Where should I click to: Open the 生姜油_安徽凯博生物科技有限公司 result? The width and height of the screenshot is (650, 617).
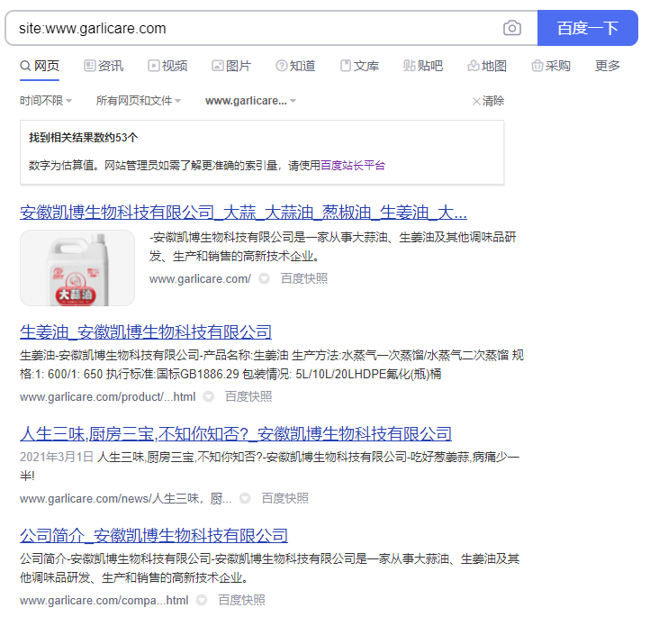tap(146, 332)
